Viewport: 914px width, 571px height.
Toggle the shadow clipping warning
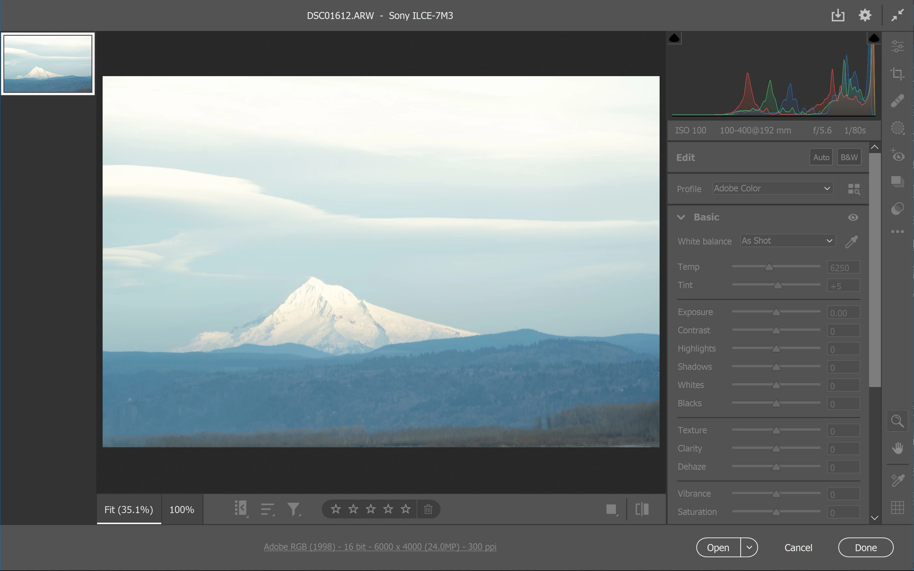pyautogui.click(x=674, y=38)
